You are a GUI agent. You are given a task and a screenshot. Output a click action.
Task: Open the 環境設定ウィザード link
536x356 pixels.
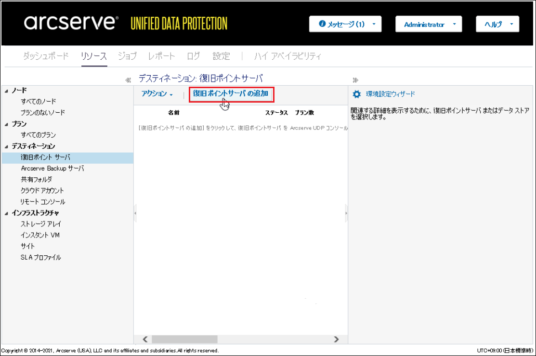coord(391,94)
